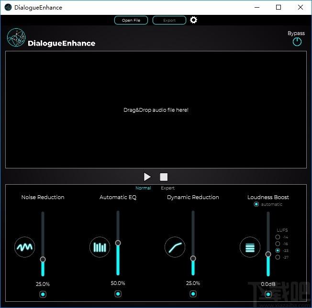Click the Bypass label text
This screenshot has width=312, height=308.
tap(296, 33)
